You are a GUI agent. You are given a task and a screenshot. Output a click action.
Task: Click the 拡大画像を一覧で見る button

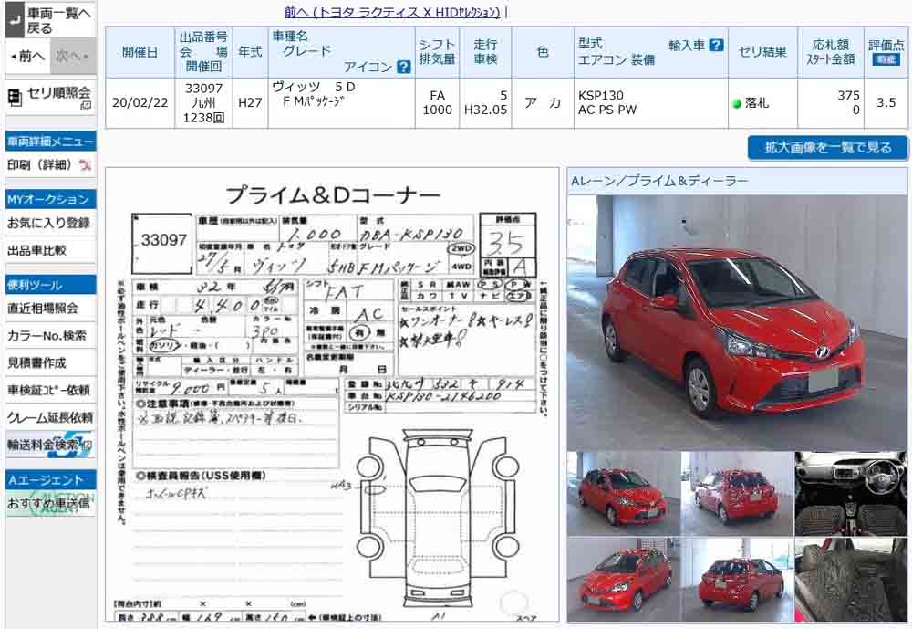pyautogui.click(x=827, y=148)
